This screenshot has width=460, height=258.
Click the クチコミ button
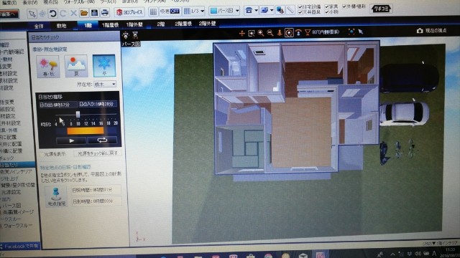382,9
